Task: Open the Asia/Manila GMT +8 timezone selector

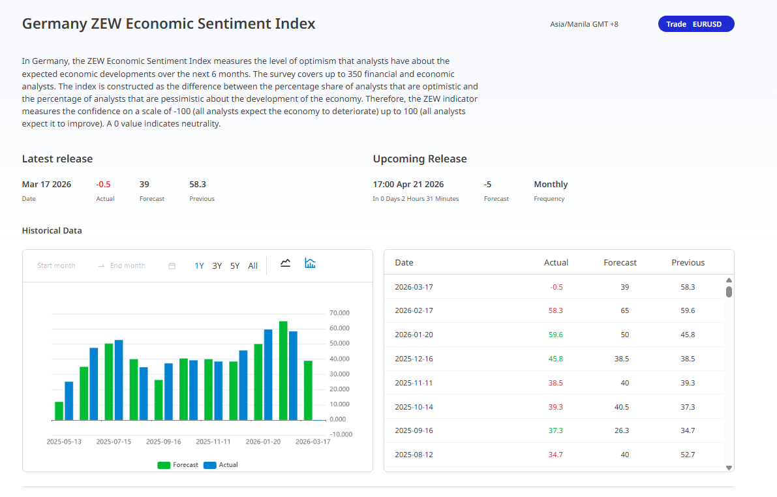Action: [584, 24]
